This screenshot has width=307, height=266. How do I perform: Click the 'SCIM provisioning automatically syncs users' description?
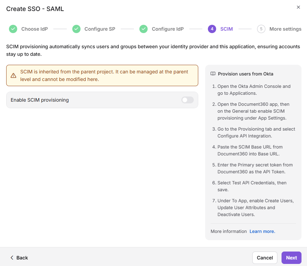153,50
